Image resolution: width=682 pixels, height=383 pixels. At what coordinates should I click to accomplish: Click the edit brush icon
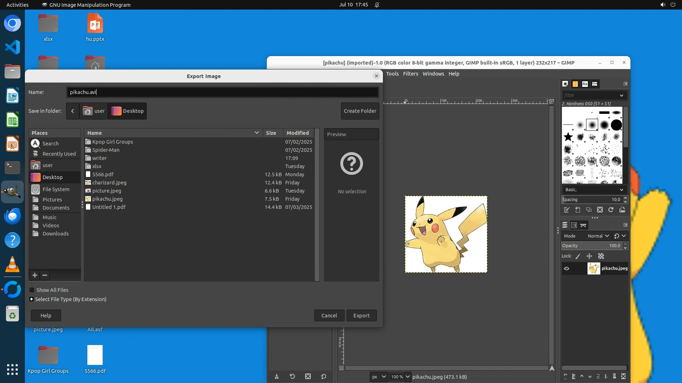(x=567, y=210)
